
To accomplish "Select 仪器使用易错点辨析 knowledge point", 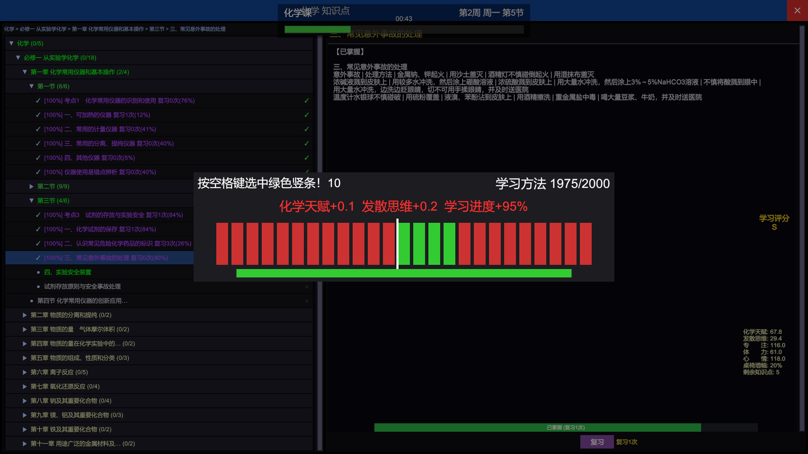I will coord(159,172).
